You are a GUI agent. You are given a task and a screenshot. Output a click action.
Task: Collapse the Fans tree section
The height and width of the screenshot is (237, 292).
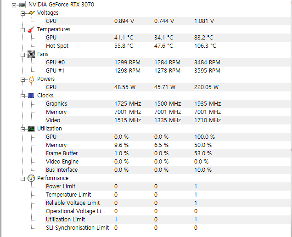(x=22, y=55)
